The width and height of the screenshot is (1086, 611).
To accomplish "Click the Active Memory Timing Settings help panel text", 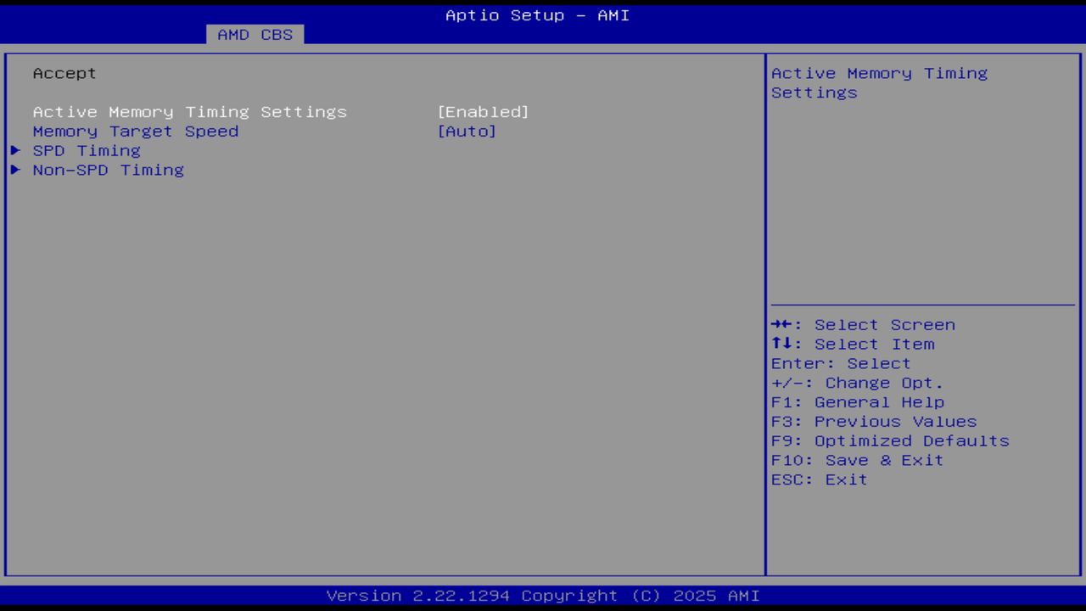I will tap(879, 82).
